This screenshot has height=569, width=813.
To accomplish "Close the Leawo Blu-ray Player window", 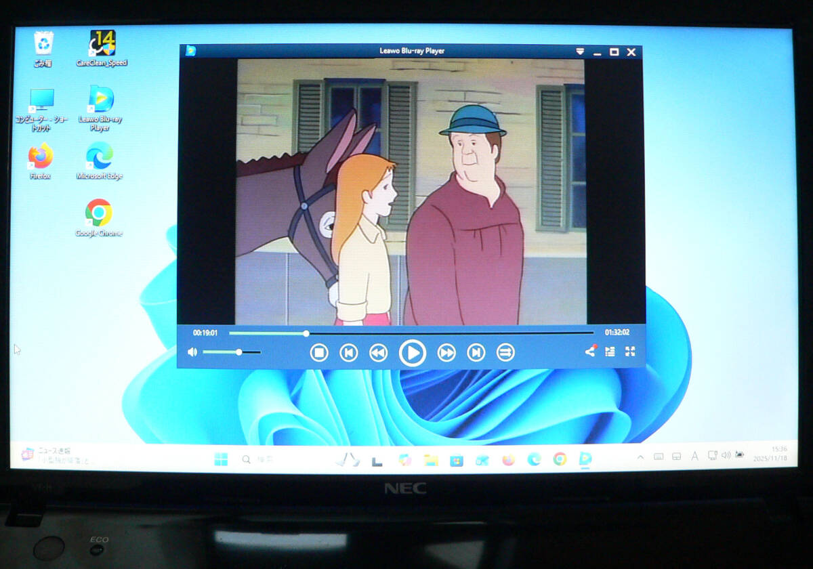I will (631, 51).
